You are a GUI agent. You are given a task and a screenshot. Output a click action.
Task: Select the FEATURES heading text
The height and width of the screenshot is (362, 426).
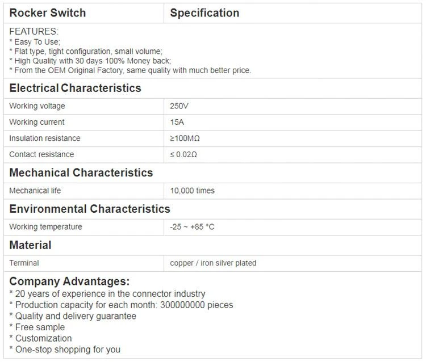(34, 31)
